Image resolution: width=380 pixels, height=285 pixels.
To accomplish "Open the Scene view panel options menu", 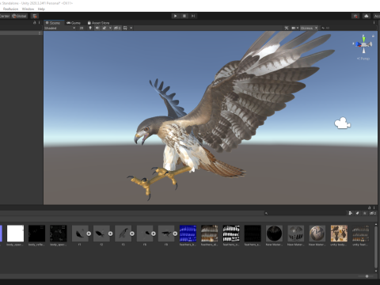I will (374, 23).
